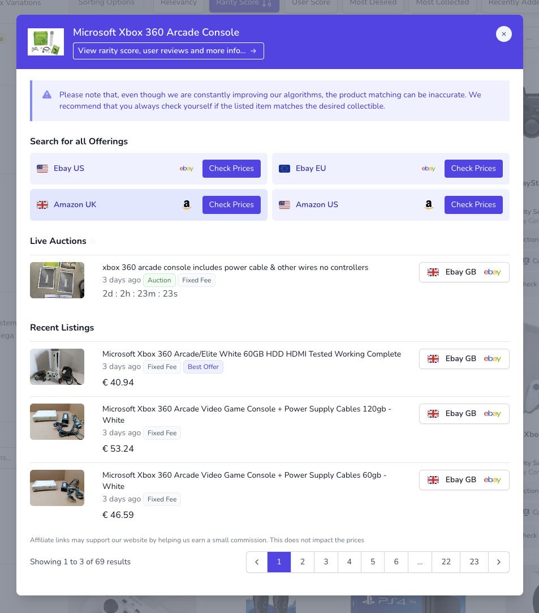Open thumbnail of 60gb White console listing
This screenshot has height=613, width=539.
click(x=57, y=488)
